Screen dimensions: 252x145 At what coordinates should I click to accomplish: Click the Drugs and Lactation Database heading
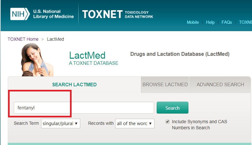(180, 54)
